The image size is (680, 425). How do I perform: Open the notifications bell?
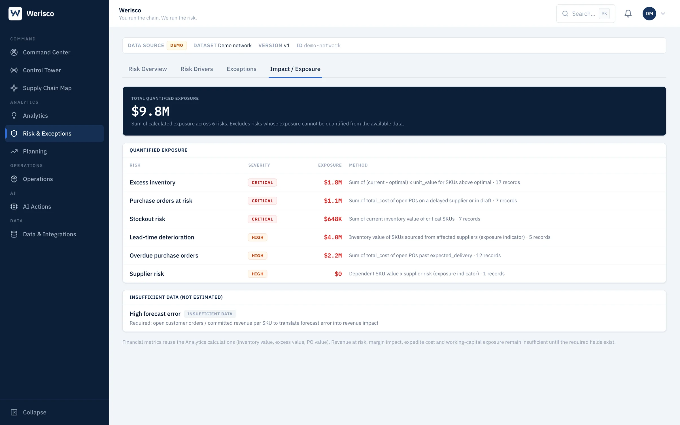pyautogui.click(x=628, y=14)
